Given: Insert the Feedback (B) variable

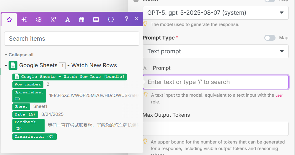Looking at the screenshot, I should pyautogui.click(x=28, y=125).
